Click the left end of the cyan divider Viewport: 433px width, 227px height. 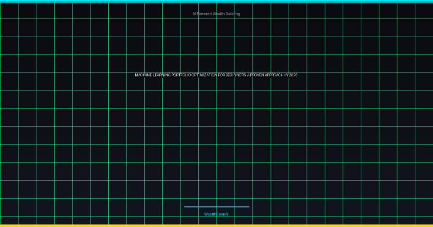(185, 207)
